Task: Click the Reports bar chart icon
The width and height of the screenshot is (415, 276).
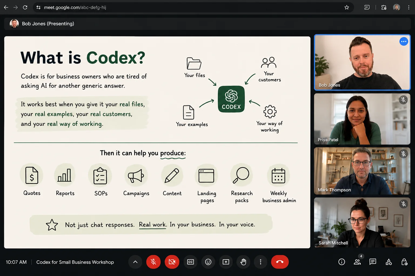Action: coord(65,175)
